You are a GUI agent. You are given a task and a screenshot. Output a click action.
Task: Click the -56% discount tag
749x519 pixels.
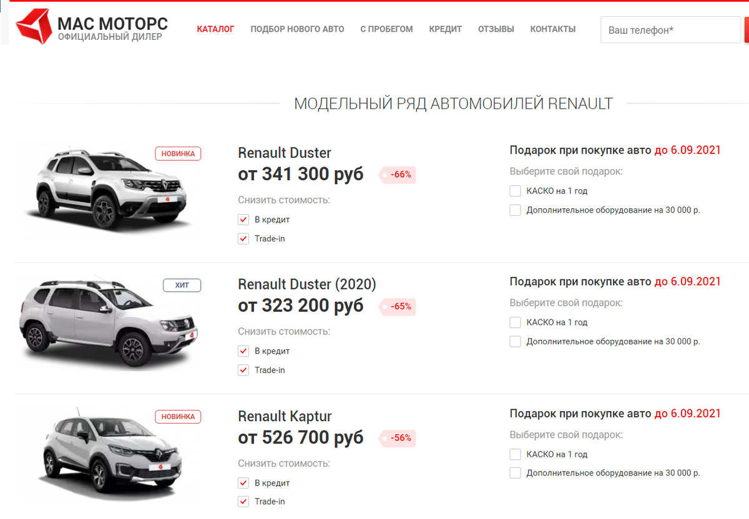[x=398, y=438]
